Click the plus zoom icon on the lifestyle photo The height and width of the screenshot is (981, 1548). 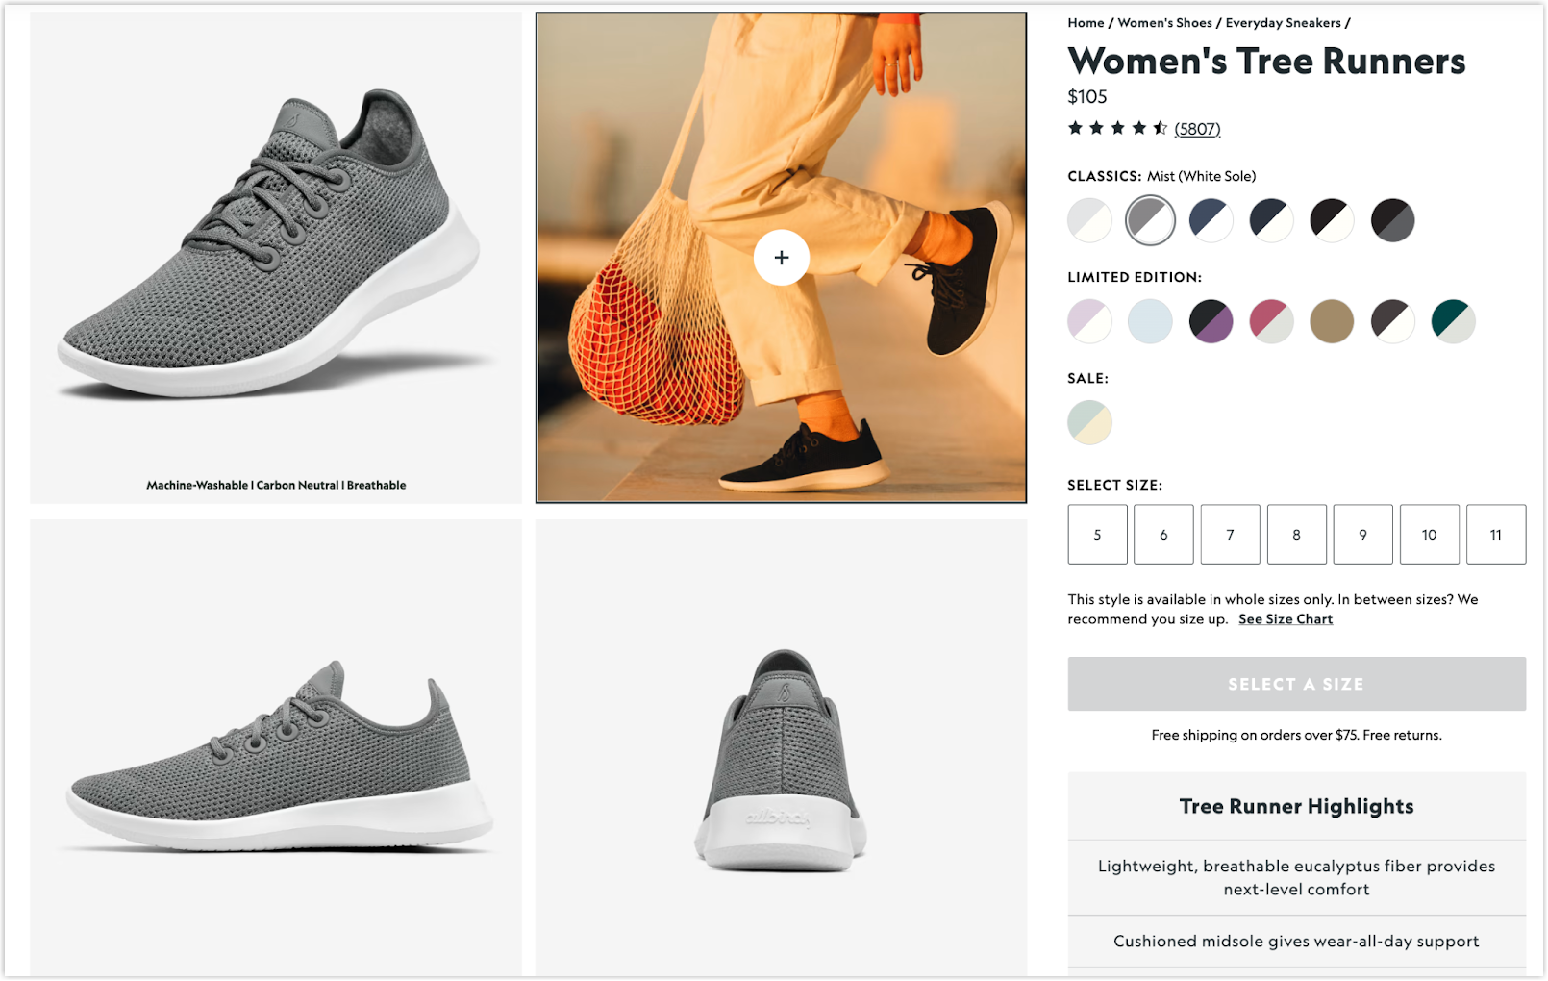[782, 258]
